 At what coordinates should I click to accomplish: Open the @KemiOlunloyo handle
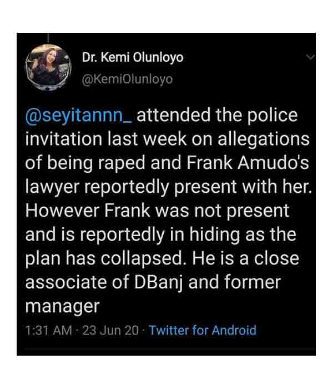pos(127,79)
